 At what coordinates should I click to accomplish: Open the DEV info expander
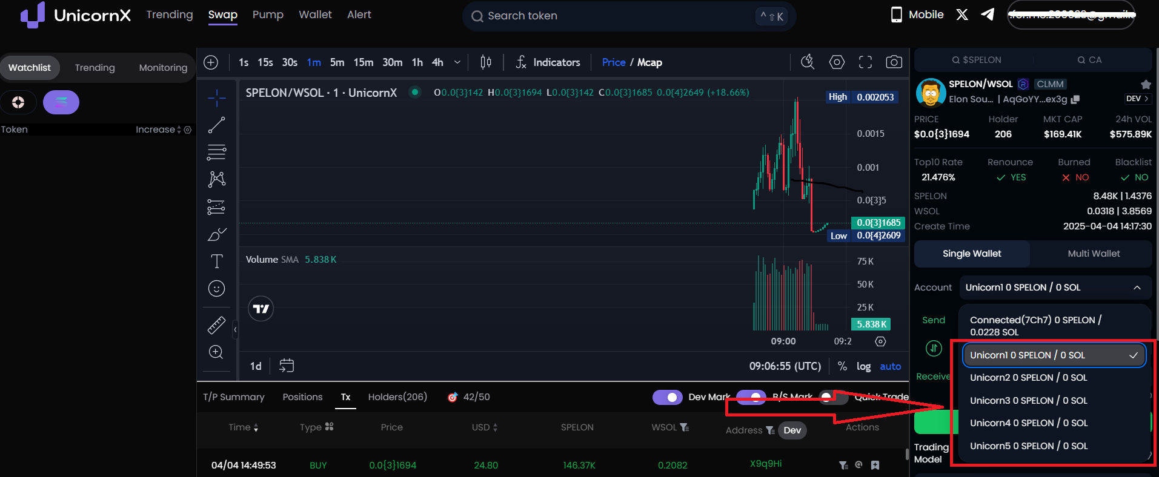[1138, 99]
